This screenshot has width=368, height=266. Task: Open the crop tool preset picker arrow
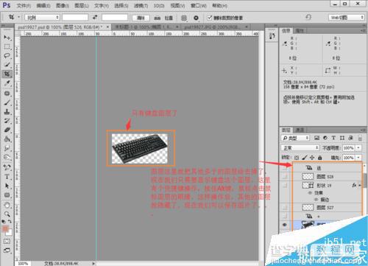tap(18, 17)
